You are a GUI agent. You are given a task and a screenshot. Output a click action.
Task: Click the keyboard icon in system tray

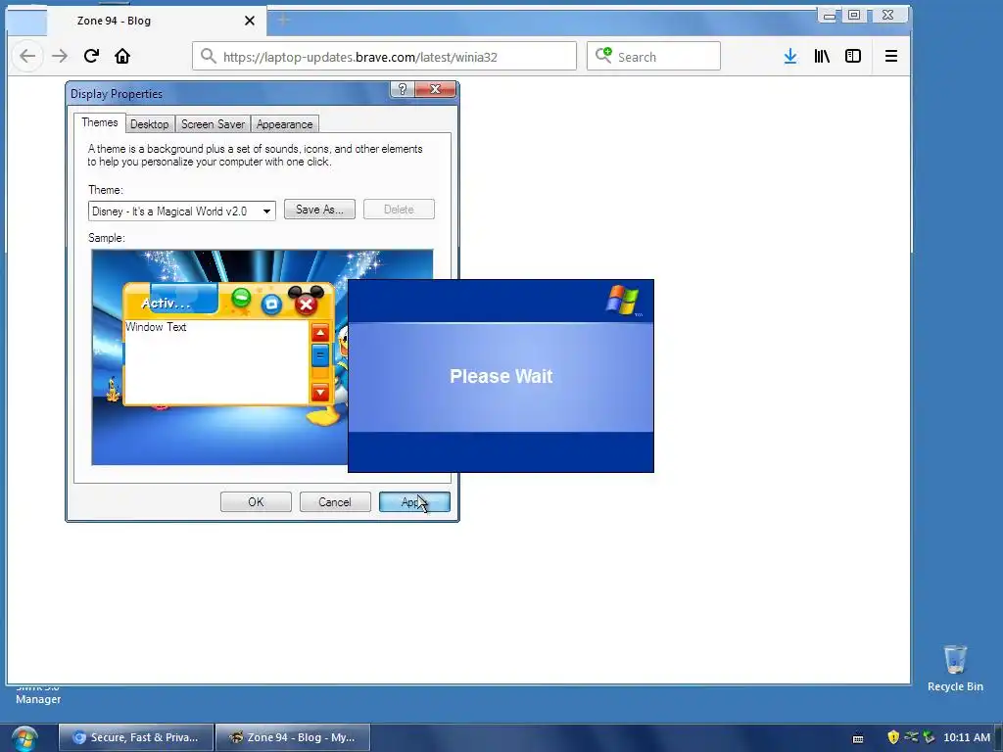coord(858,738)
